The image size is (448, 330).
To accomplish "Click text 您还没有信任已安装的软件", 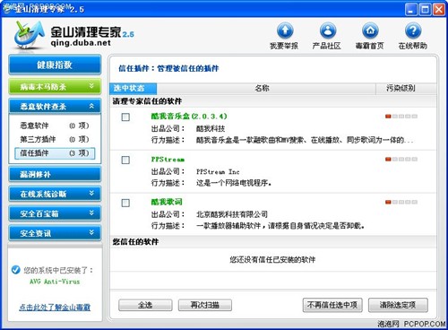I will pyautogui.click(x=272, y=259).
